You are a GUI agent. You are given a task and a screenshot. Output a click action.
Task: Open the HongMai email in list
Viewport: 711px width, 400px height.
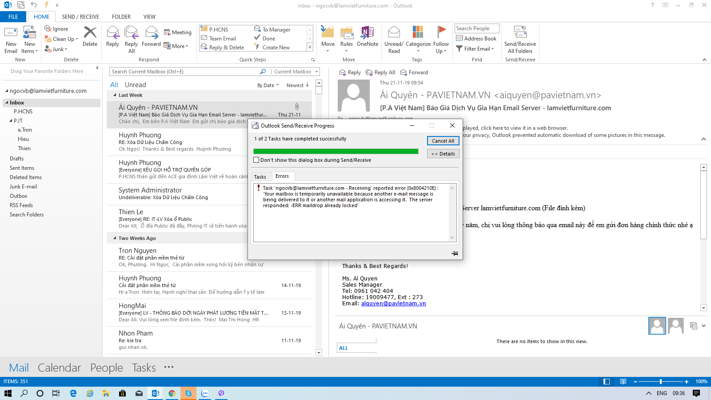pos(209,312)
